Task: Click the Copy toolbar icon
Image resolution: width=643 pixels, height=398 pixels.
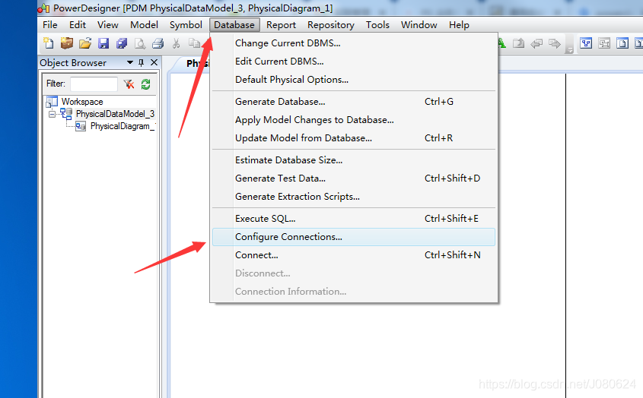Action: [x=194, y=43]
